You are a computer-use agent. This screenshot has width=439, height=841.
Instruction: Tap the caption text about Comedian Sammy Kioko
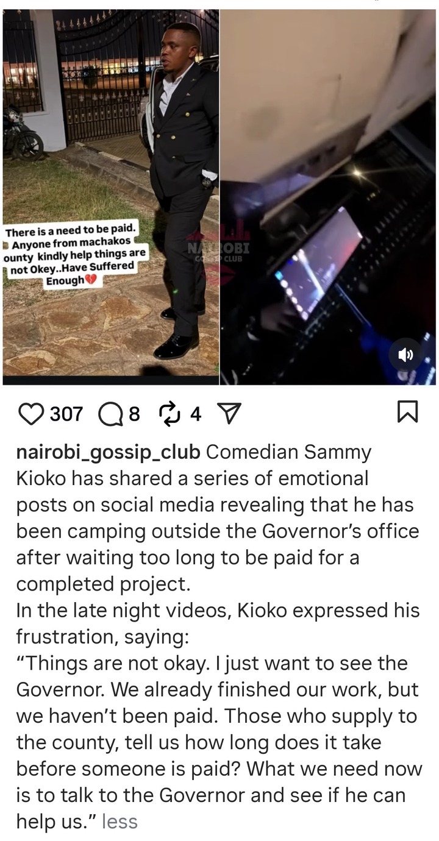218,519
